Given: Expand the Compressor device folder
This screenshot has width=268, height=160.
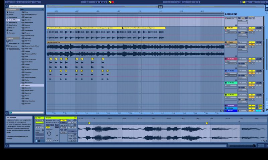Looking at the screenshot, I should (21, 30).
